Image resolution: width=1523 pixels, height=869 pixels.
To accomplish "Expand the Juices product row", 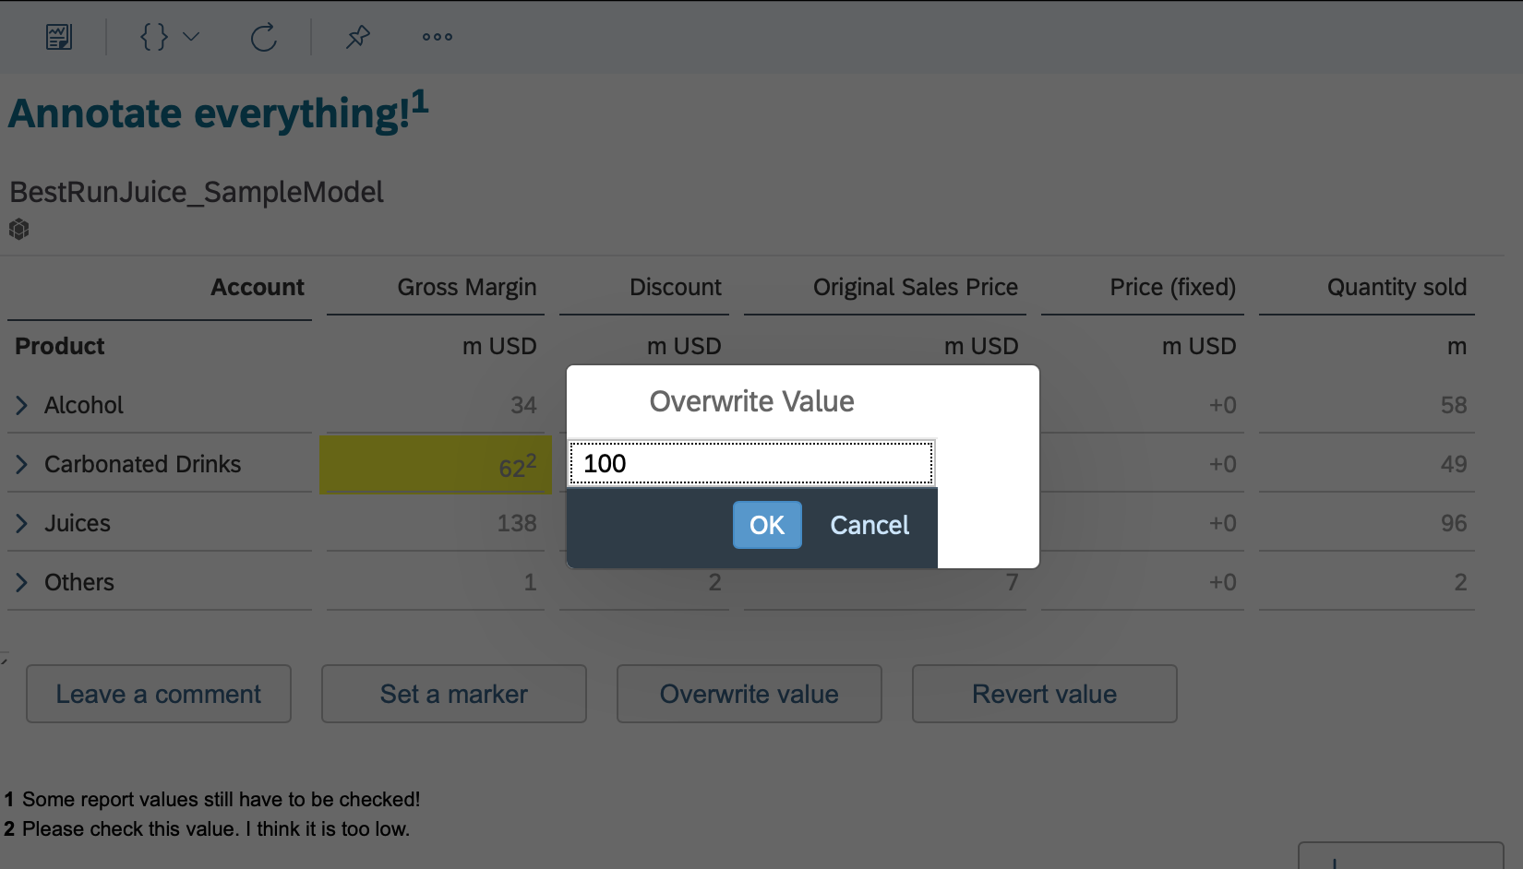I will click(x=22, y=523).
